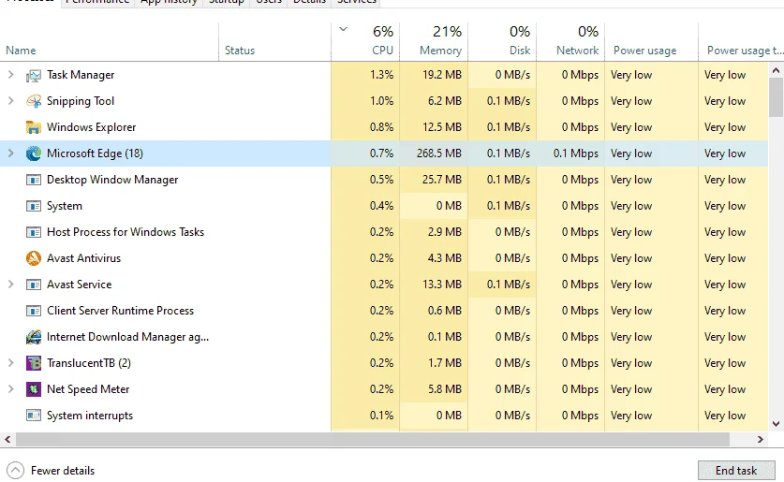Click the Avast Service icon
Image resolution: width=784 pixels, height=482 pixels.
pos(34,285)
